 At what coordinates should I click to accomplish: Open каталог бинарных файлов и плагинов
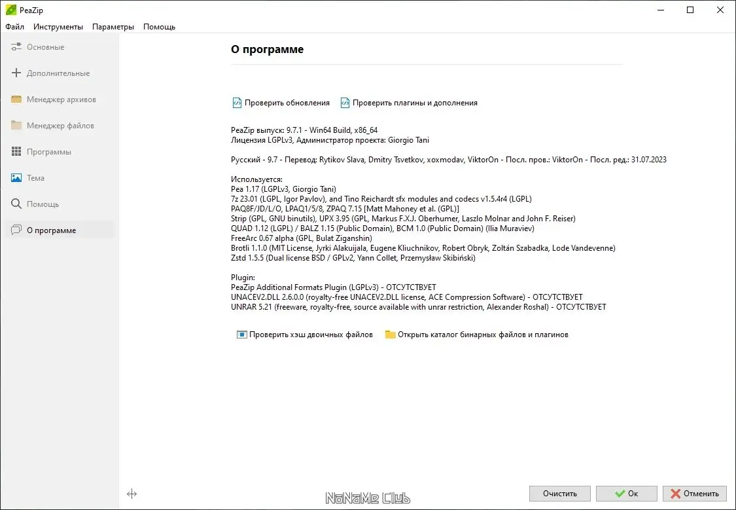(482, 335)
